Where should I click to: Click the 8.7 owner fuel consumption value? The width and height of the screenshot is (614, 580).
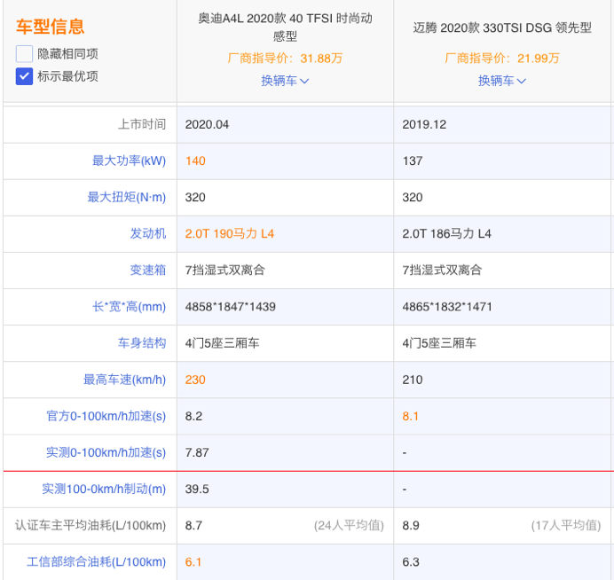[193, 525]
